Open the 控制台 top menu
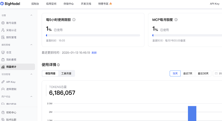Image resolution: width=222 pixels, height=121 pixels. coord(35,4)
